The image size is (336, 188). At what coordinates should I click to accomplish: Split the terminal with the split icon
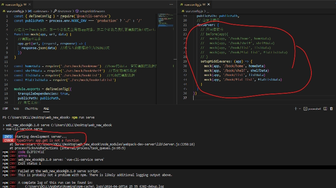tap(326, 109)
